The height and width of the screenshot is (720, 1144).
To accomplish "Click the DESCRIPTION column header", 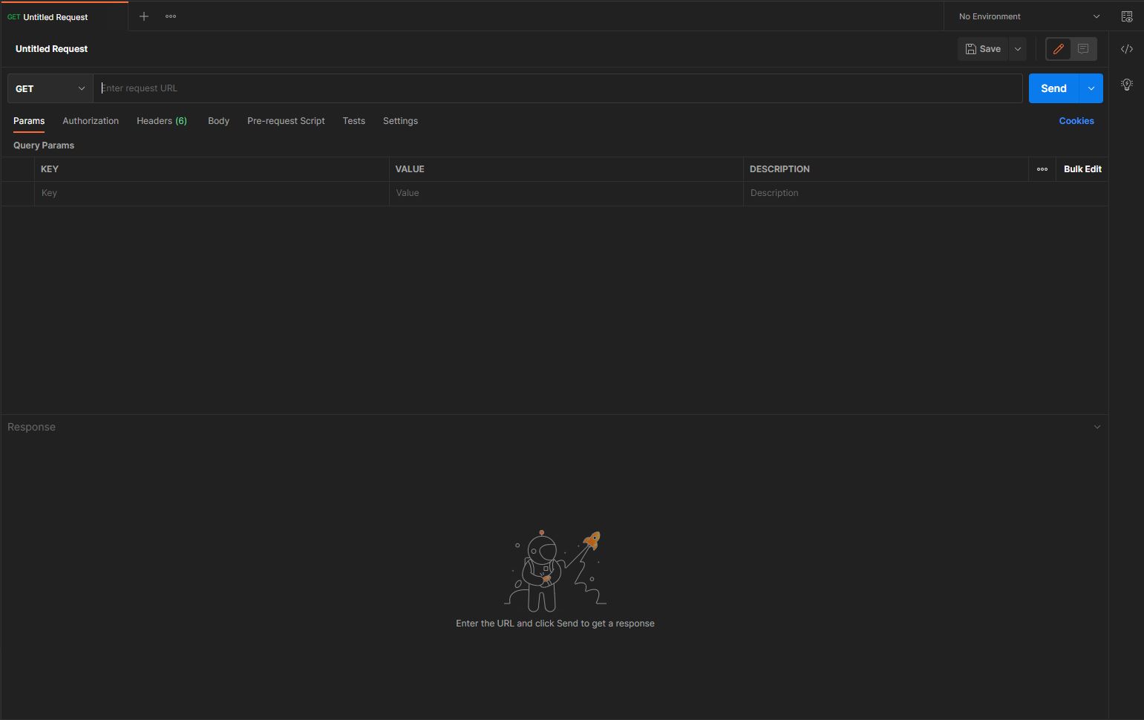I will pyautogui.click(x=779, y=169).
